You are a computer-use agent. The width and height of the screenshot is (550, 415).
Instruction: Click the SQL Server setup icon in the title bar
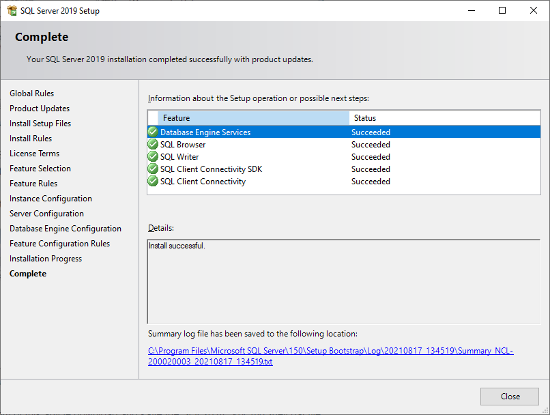11,10
